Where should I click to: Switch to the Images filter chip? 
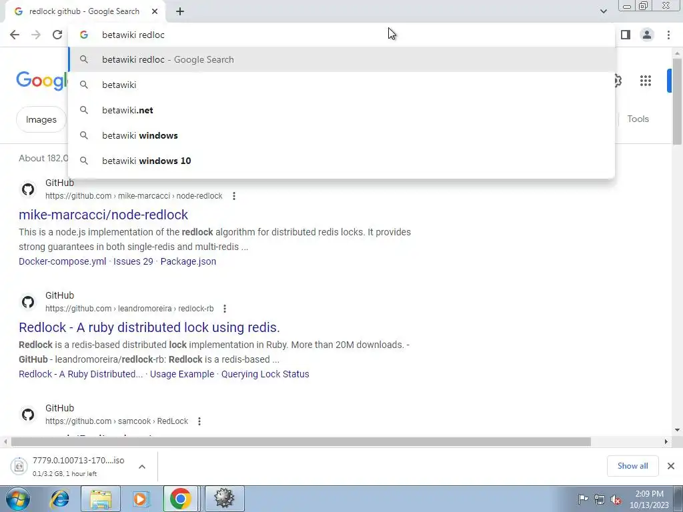41,119
